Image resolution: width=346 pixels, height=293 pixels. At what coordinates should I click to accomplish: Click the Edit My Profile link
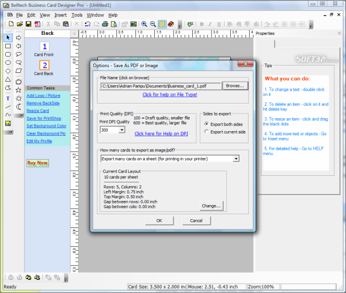(39, 141)
